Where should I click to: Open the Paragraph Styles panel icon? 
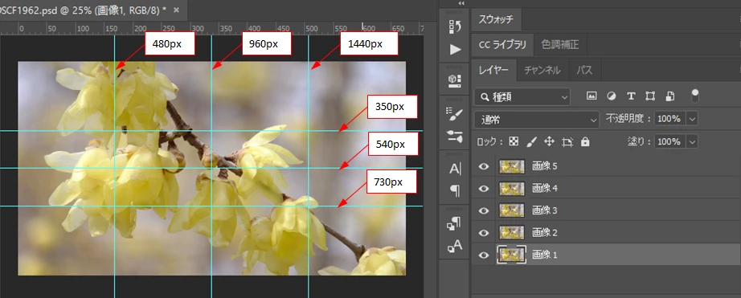click(454, 223)
